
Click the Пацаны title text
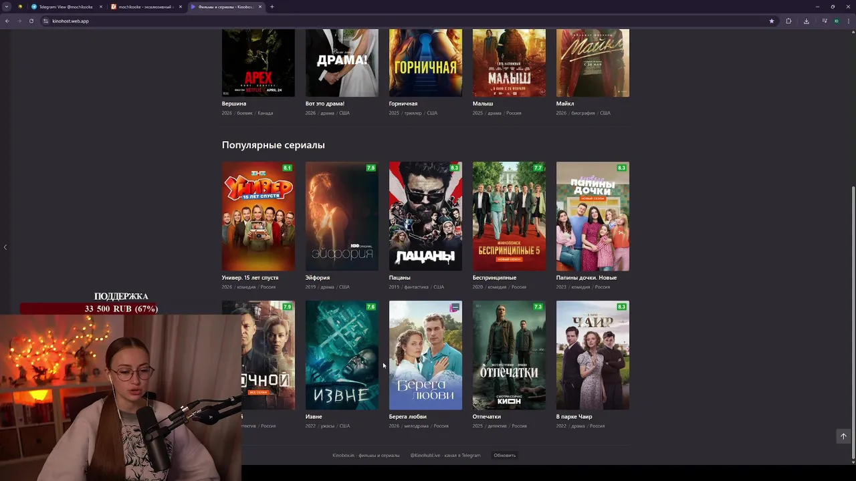point(400,277)
